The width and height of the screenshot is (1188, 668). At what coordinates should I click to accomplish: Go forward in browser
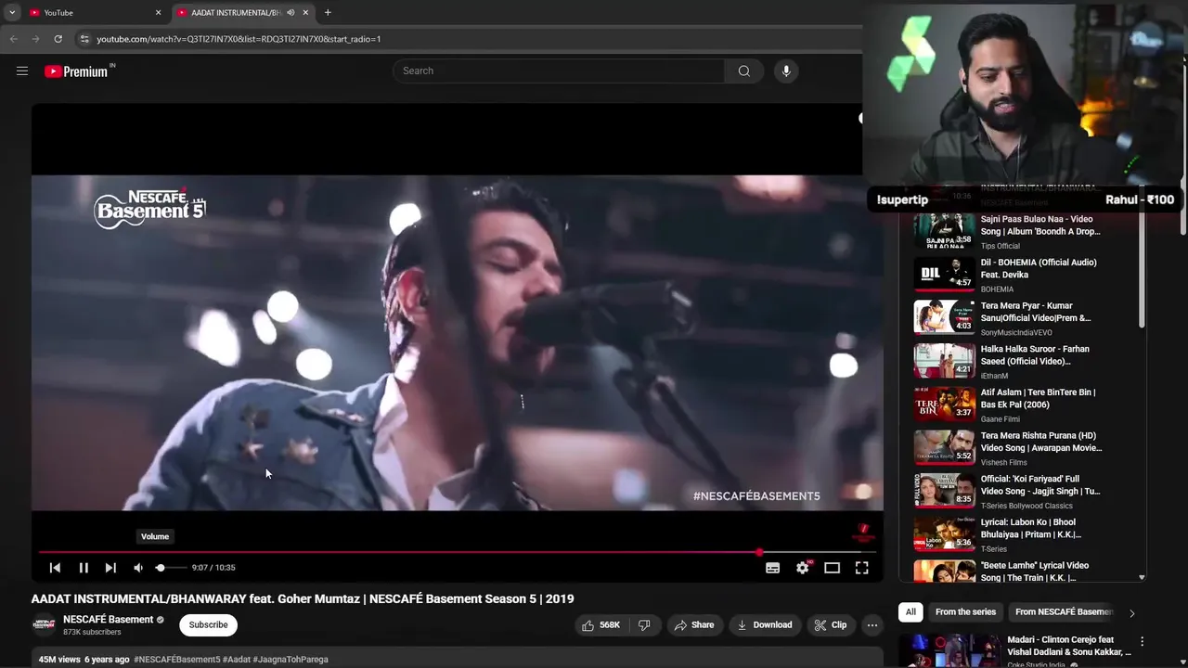pos(35,39)
